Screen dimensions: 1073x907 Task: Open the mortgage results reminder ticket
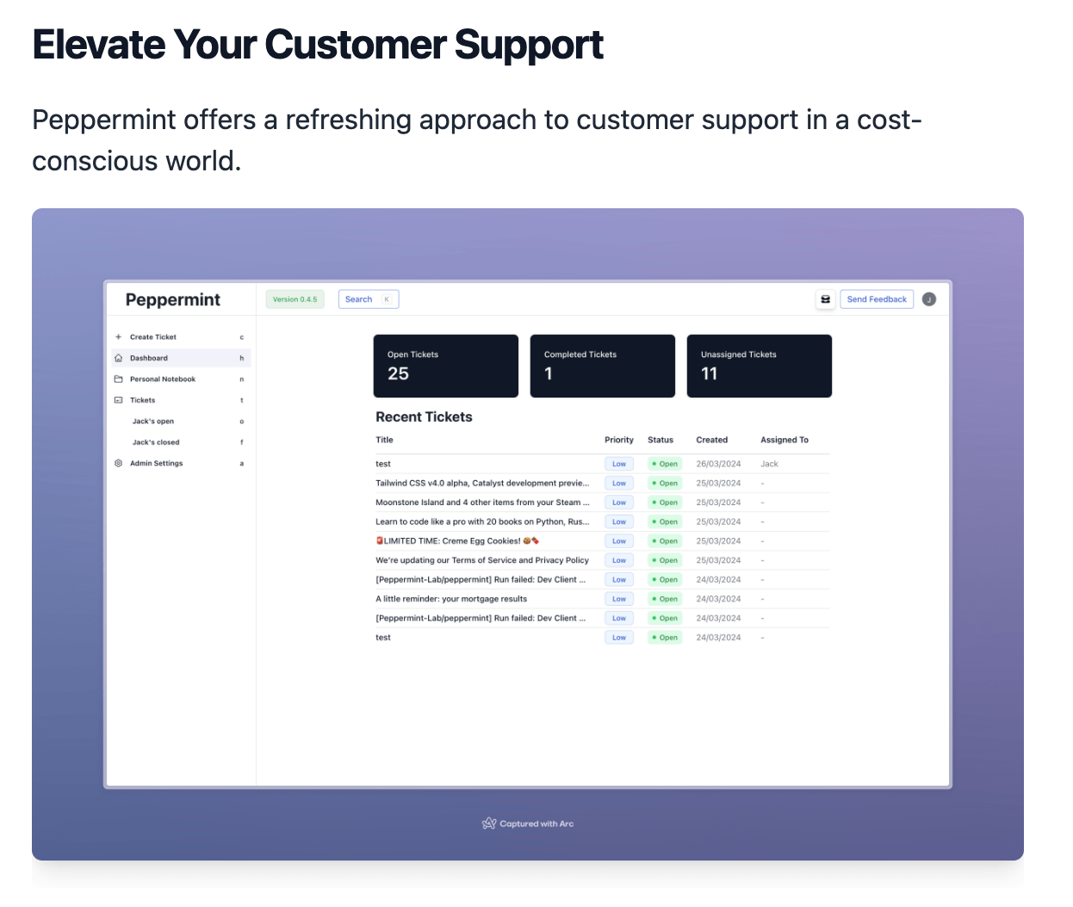pyautogui.click(x=451, y=599)
